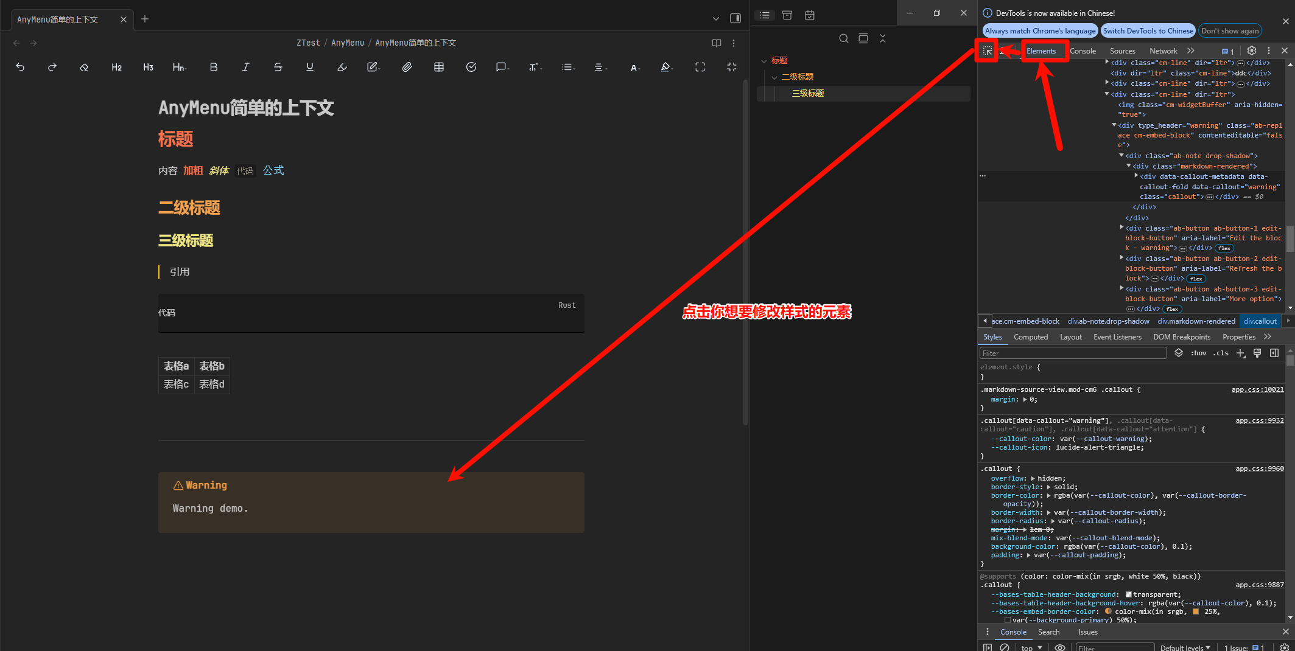The width and height of the screenshot is (1295, 651).
Task: Toggle the :hov element state panel
Action: (x=1198, y=353)
